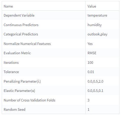Select the 'Evaluation Metric' label
This screenshot has height=115, width=121.
click(17, 53)
